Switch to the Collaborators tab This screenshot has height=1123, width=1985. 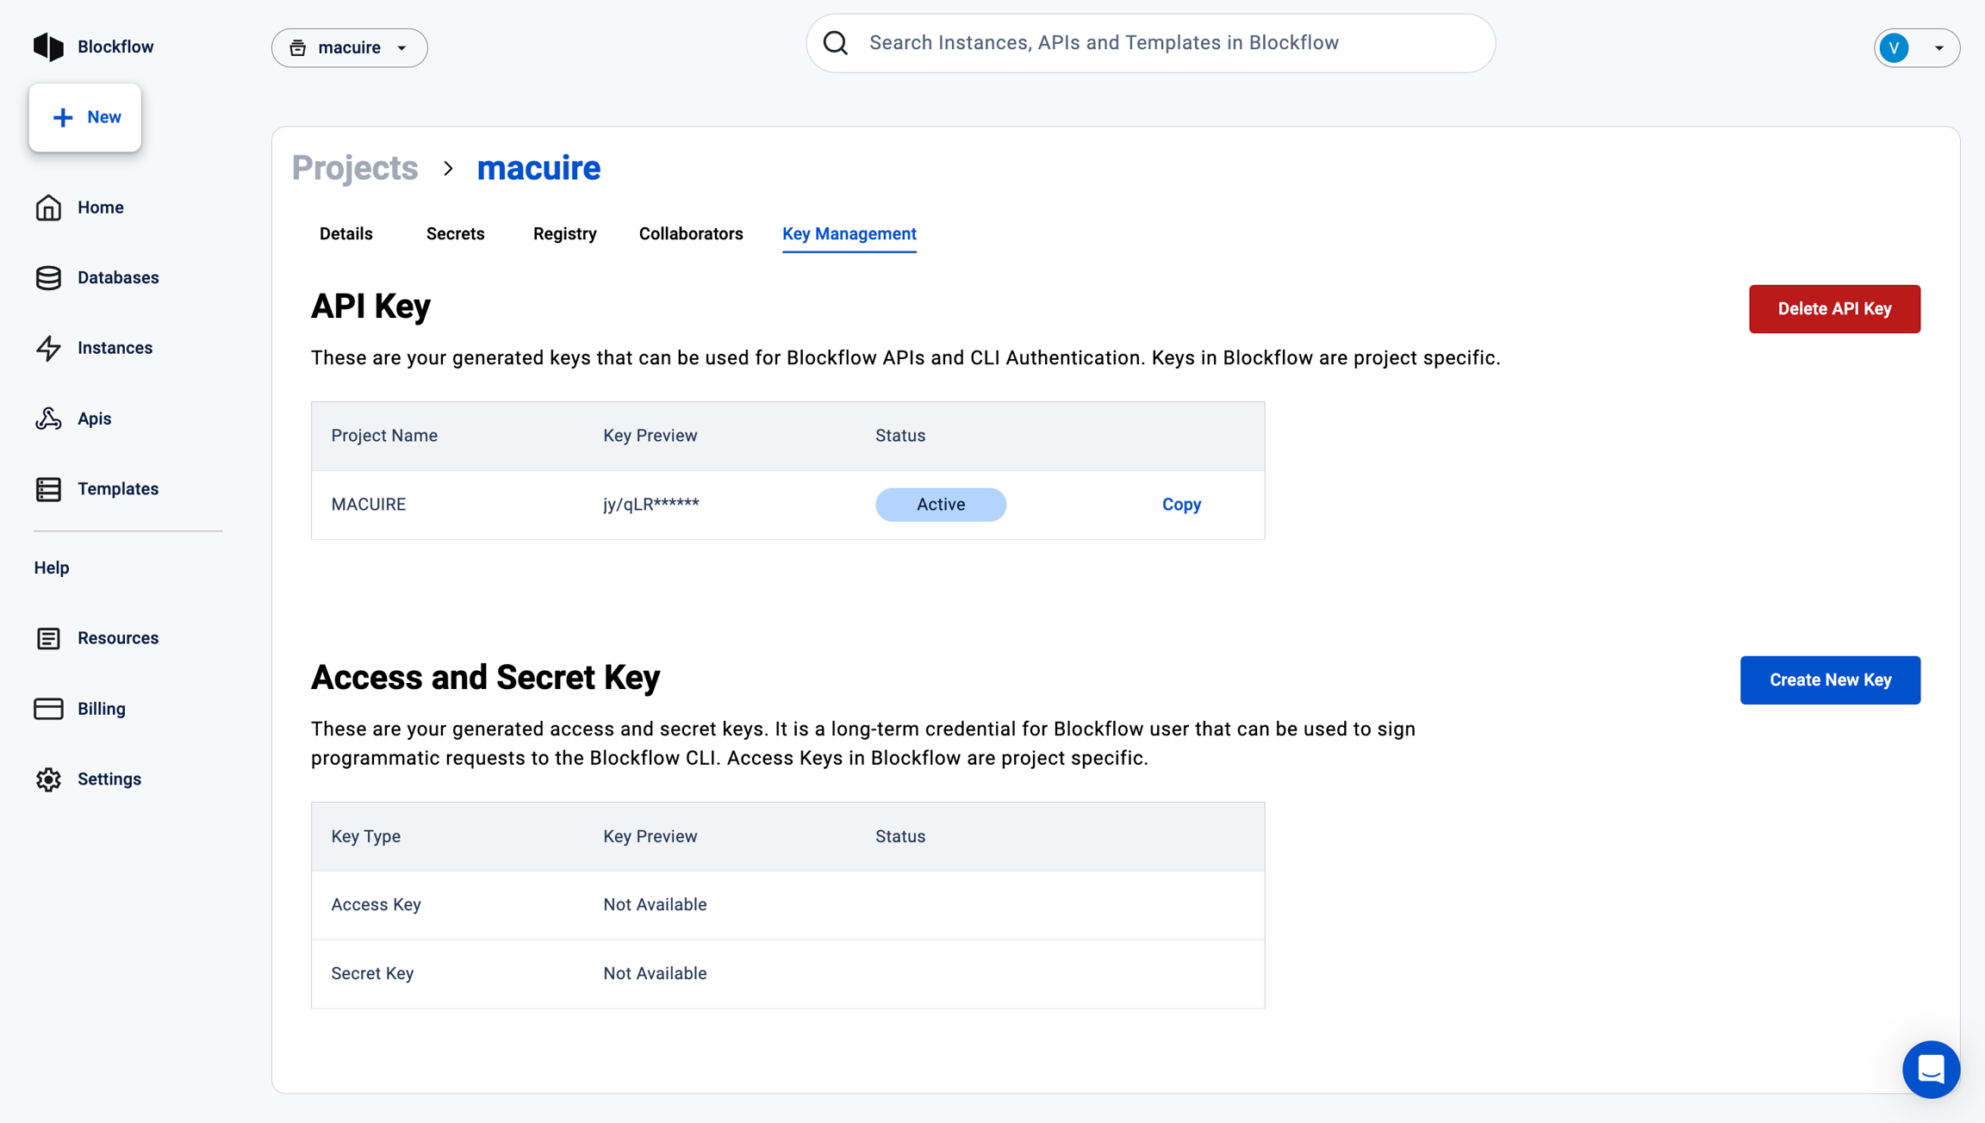[x=690, y=234]
